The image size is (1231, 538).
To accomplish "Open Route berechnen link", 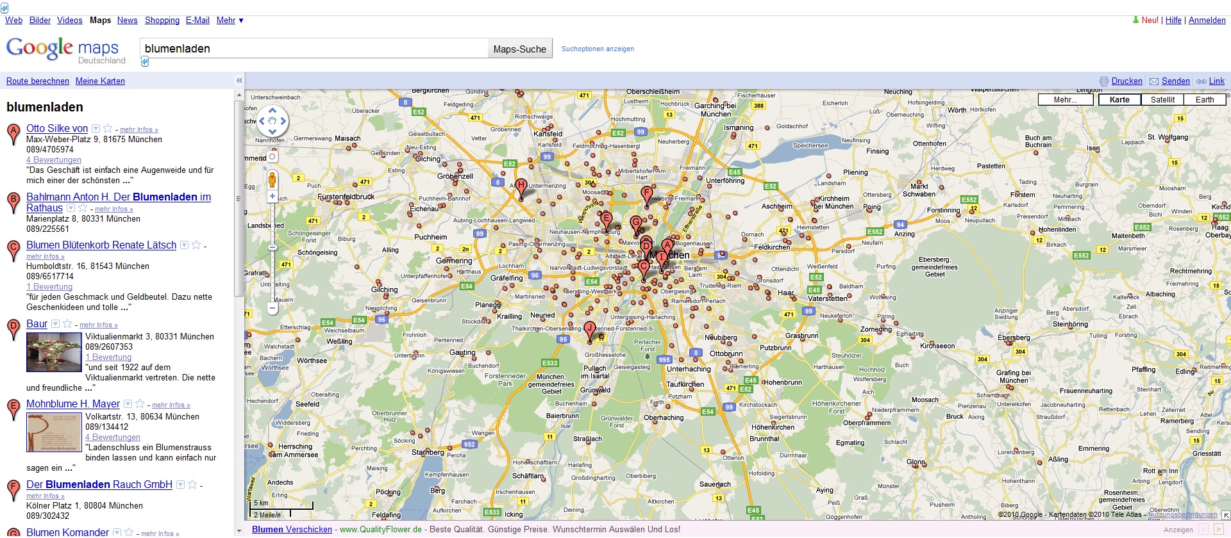I will point(38,81).
